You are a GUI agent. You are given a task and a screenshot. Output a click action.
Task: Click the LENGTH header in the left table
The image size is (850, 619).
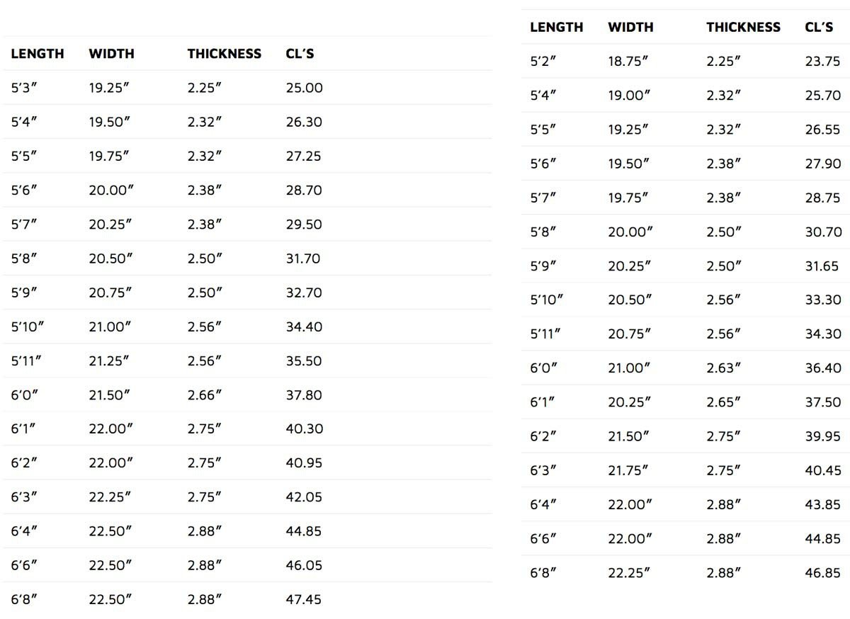pyautogui.click(x=37, y=54)
